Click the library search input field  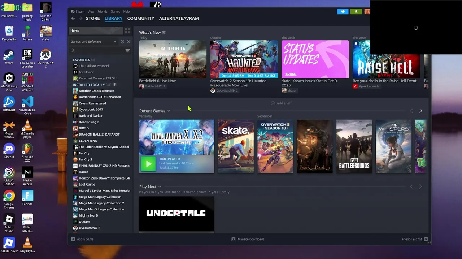tap(99, 51)
